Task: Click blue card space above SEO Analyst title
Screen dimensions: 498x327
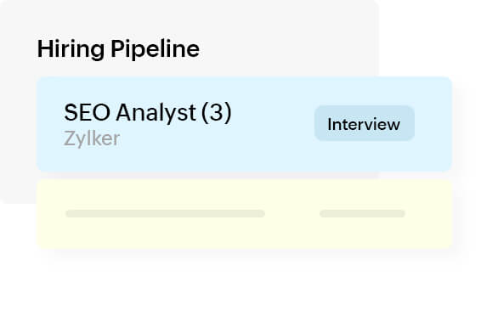Action: point(148,89)
